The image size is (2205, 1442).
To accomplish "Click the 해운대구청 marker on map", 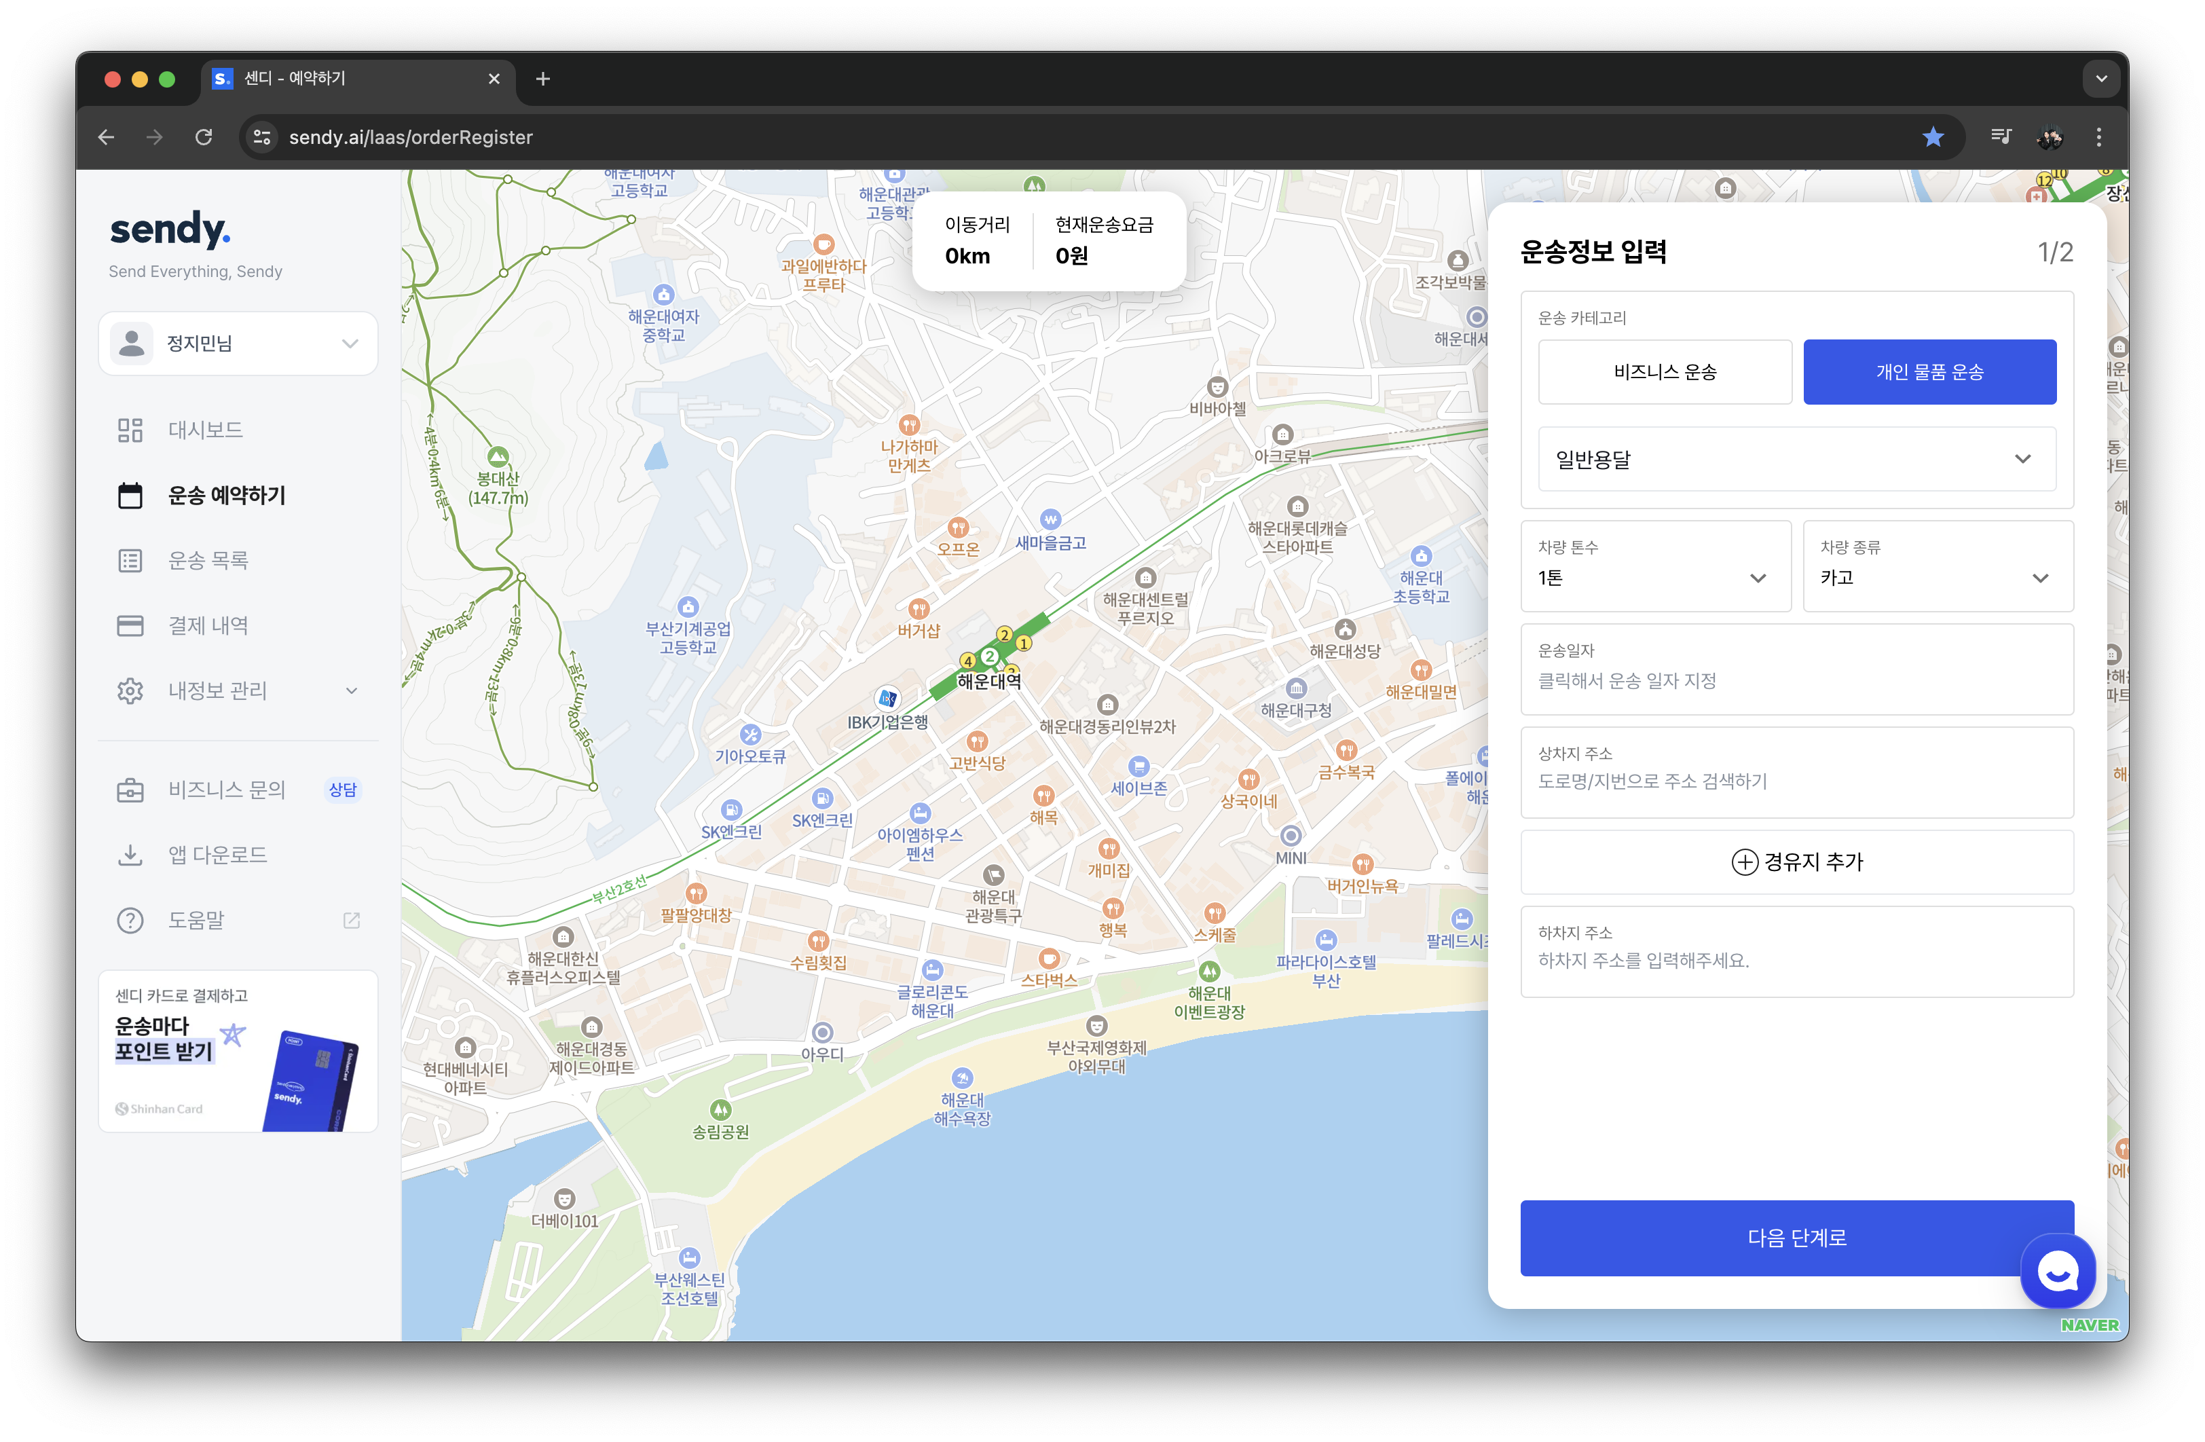I will click(x=1296, y=688).
